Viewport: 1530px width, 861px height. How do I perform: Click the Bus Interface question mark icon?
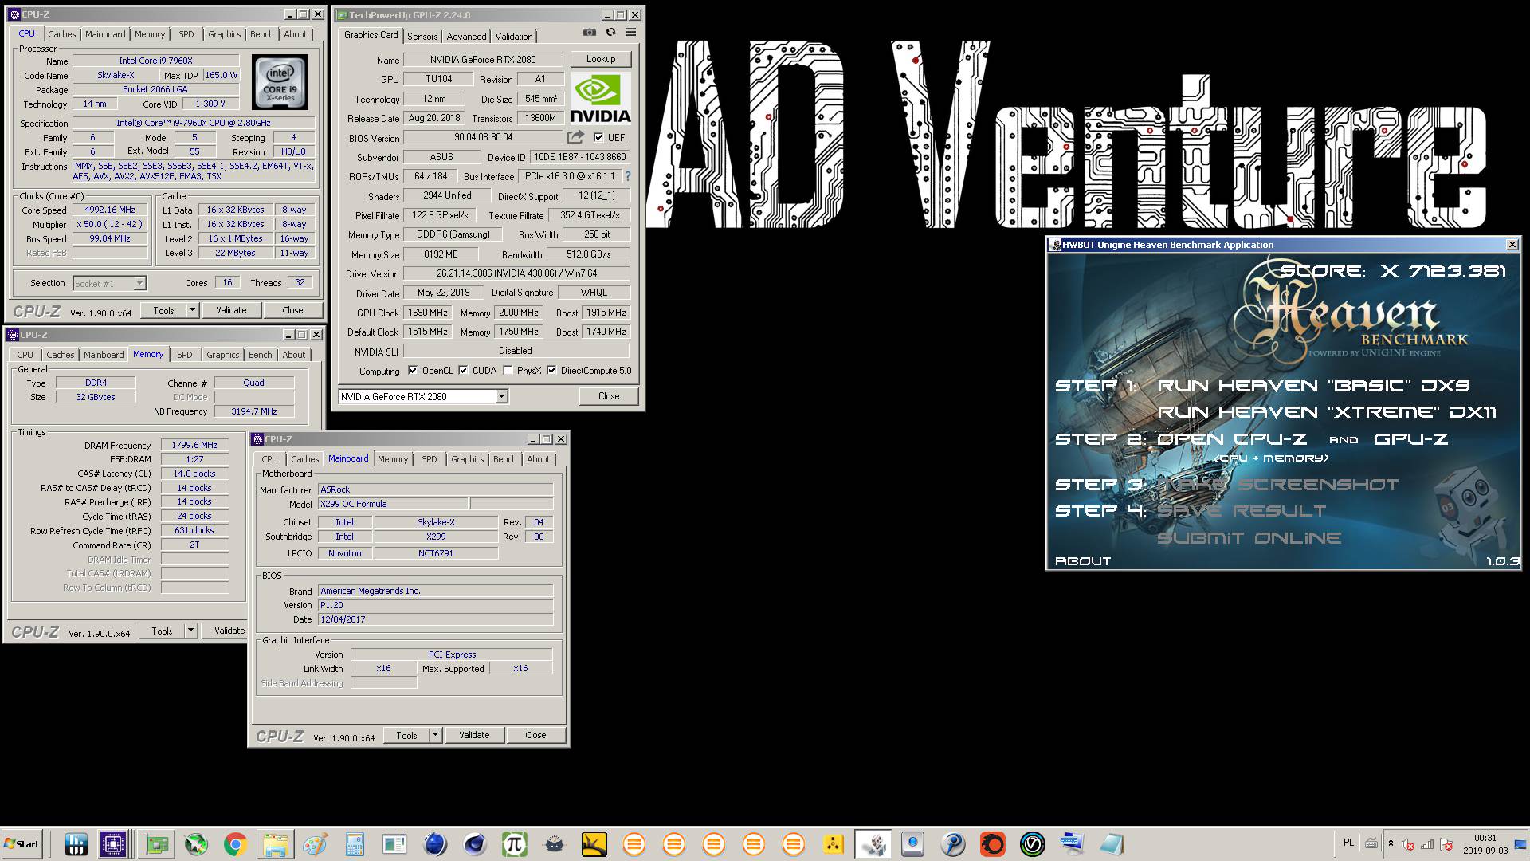click(x=628, y=176)
